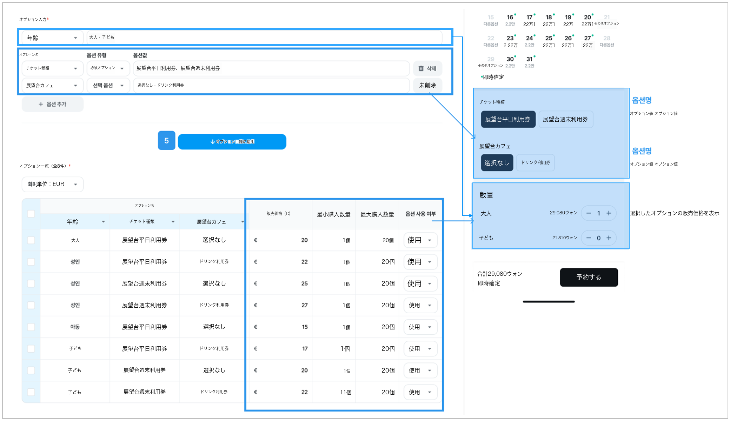
Task: Check the row priced at 17 euro
Action: click(31, 349)
